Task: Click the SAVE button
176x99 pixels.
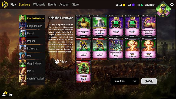Action: (x=149, y=81)
